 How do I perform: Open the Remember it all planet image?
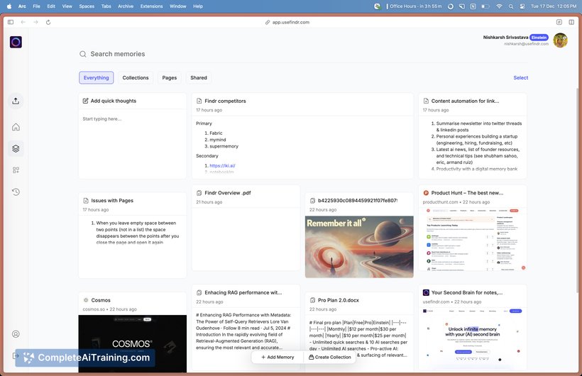point(359,247)
